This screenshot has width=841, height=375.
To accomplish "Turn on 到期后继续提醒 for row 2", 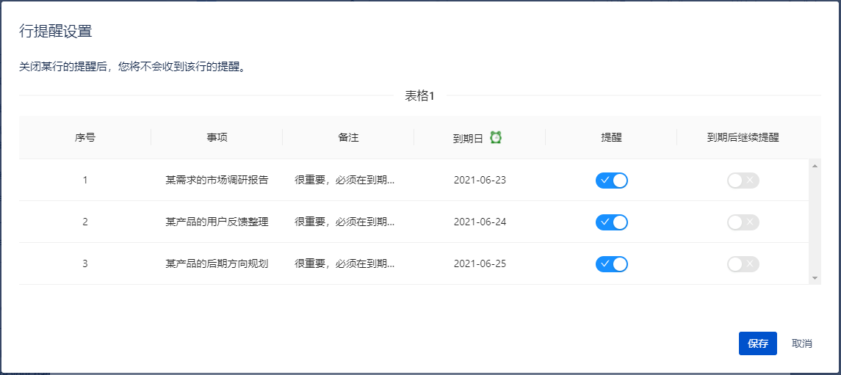I will (x=743, y=222).
